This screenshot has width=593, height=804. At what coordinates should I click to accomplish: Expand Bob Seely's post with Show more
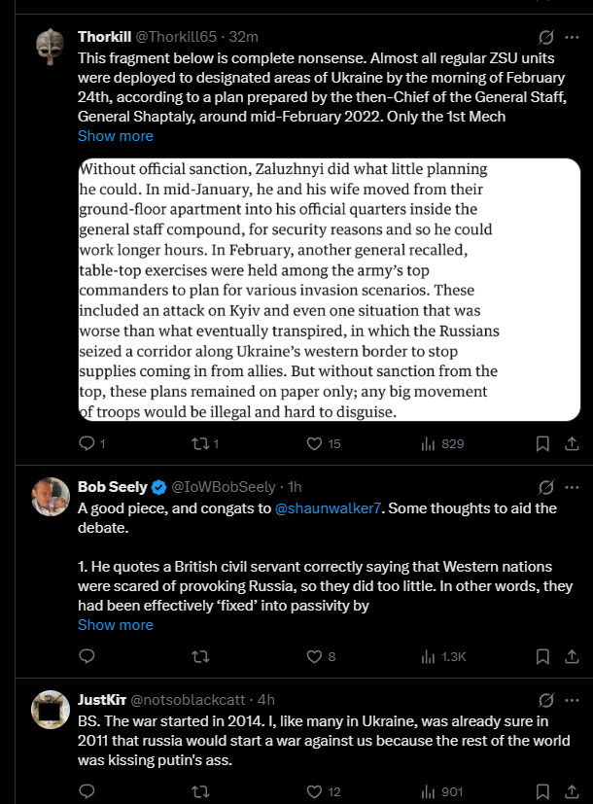click(x=116, y=625)
